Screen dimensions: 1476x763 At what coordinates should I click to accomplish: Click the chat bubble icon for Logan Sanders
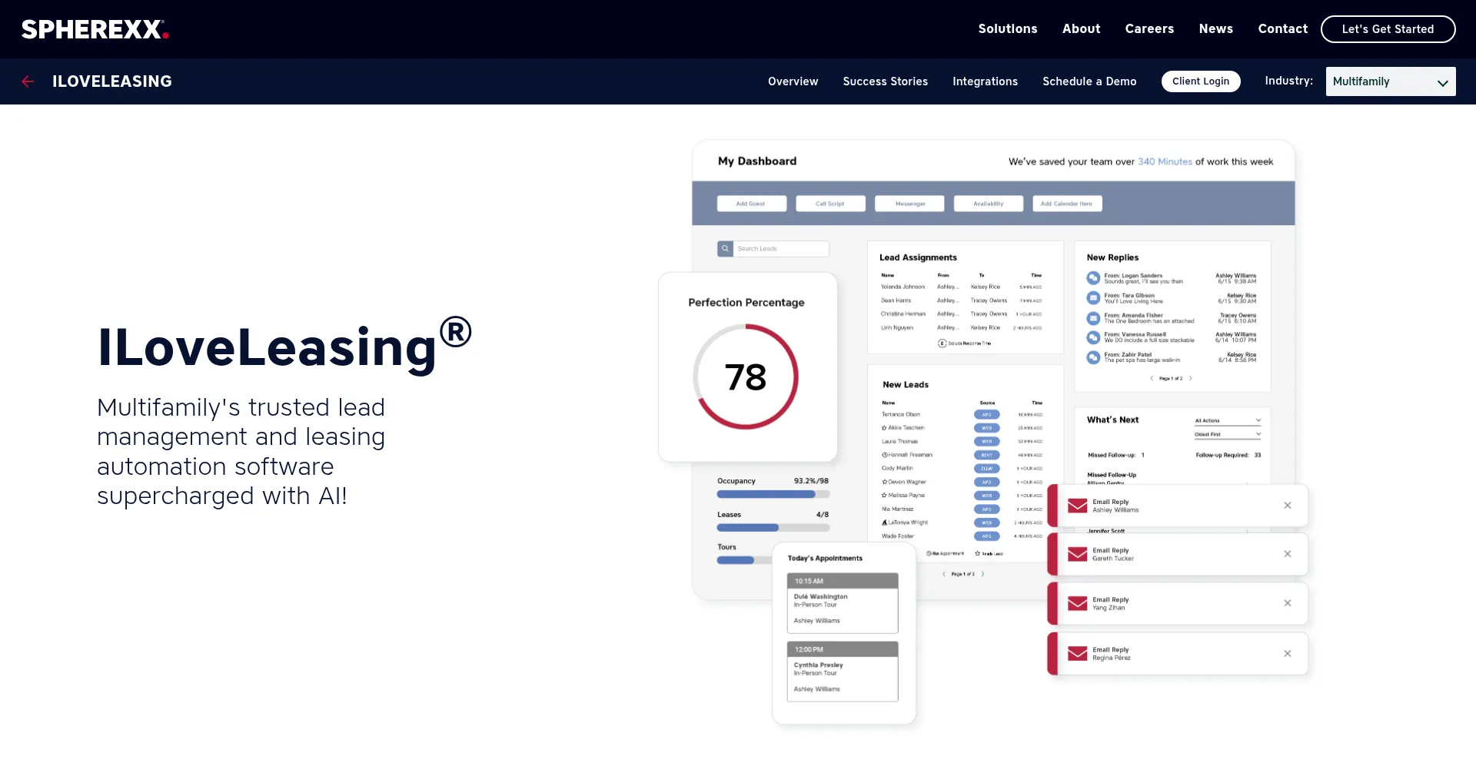[1093, 278]
